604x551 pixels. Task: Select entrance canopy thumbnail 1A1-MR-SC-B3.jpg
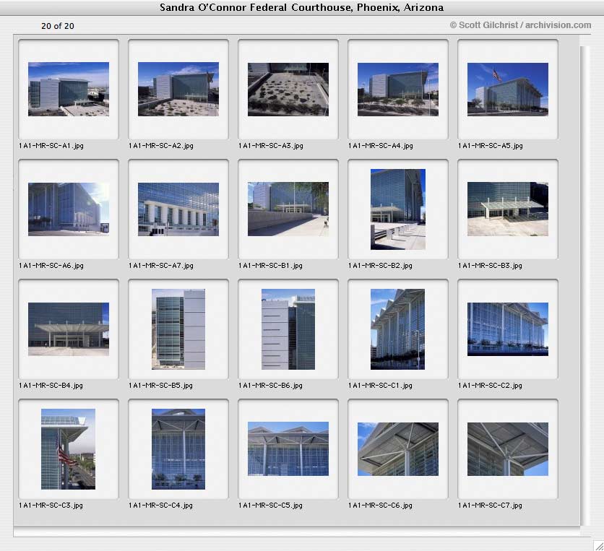[508, 209]
